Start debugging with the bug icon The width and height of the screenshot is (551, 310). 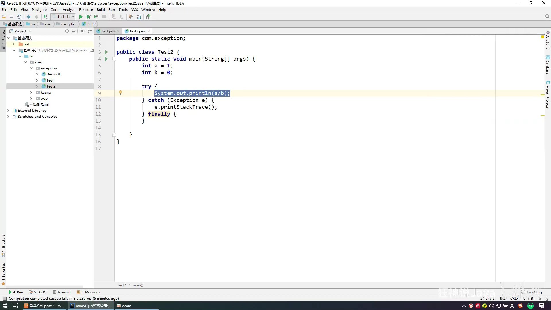[89, 17]
